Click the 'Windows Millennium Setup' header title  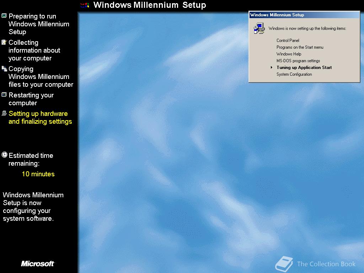coord(150,5)
